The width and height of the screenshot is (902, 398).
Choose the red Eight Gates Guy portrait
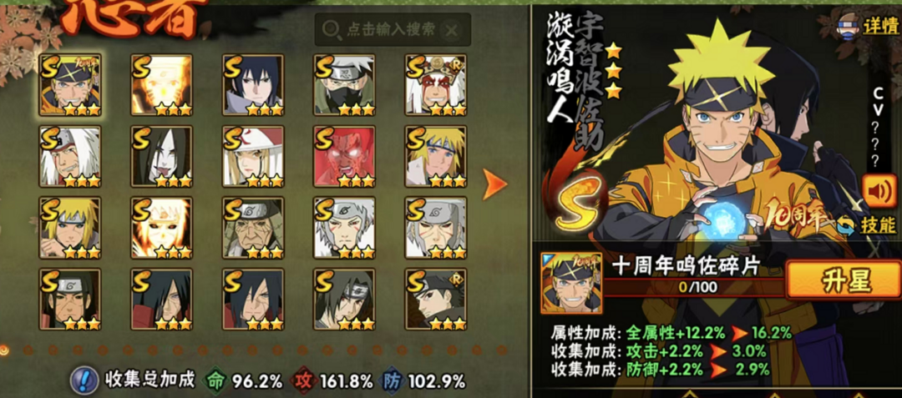[x=345, y=156]
